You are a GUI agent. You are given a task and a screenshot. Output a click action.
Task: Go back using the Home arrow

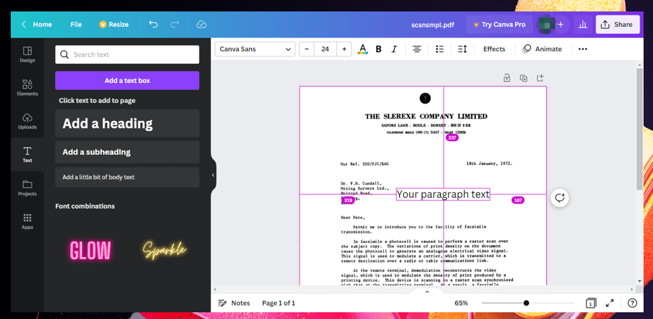pos(24,25)
